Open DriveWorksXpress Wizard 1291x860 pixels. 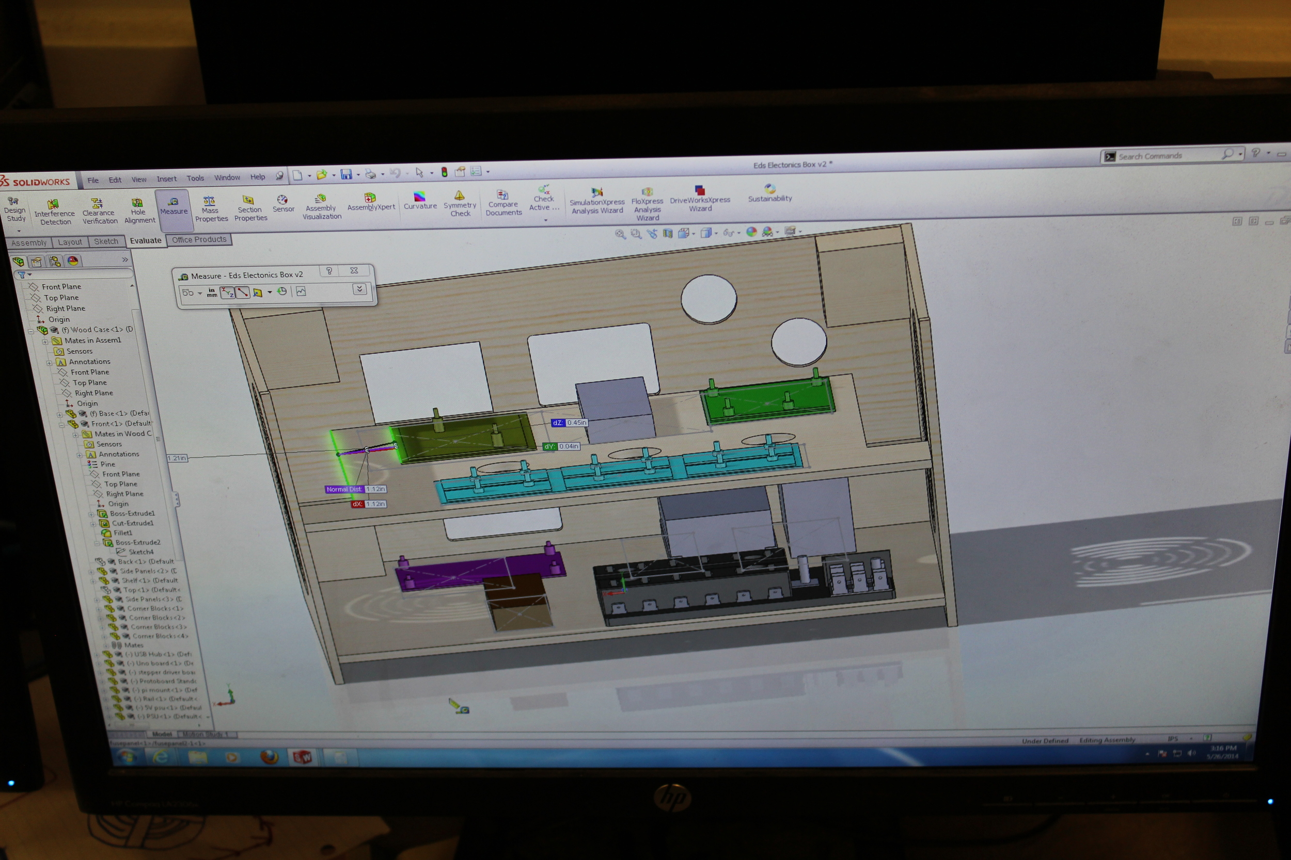(x=700, y=198)
